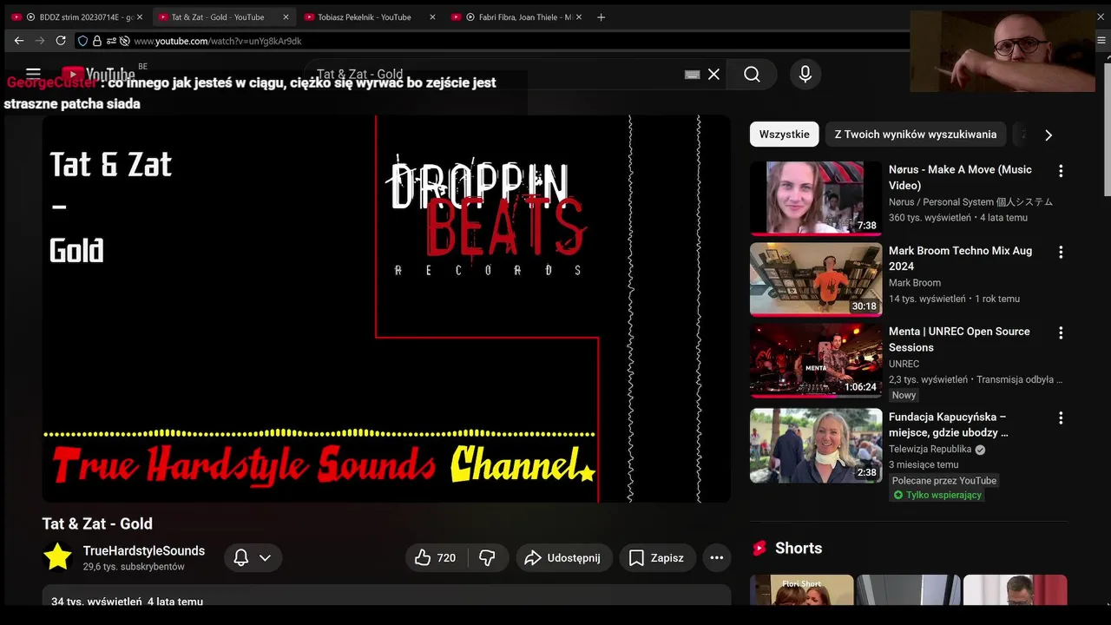Open the site permissions icon in the address bar
The height and width of the screenshot is (625, 1111).
pos(111,41)
